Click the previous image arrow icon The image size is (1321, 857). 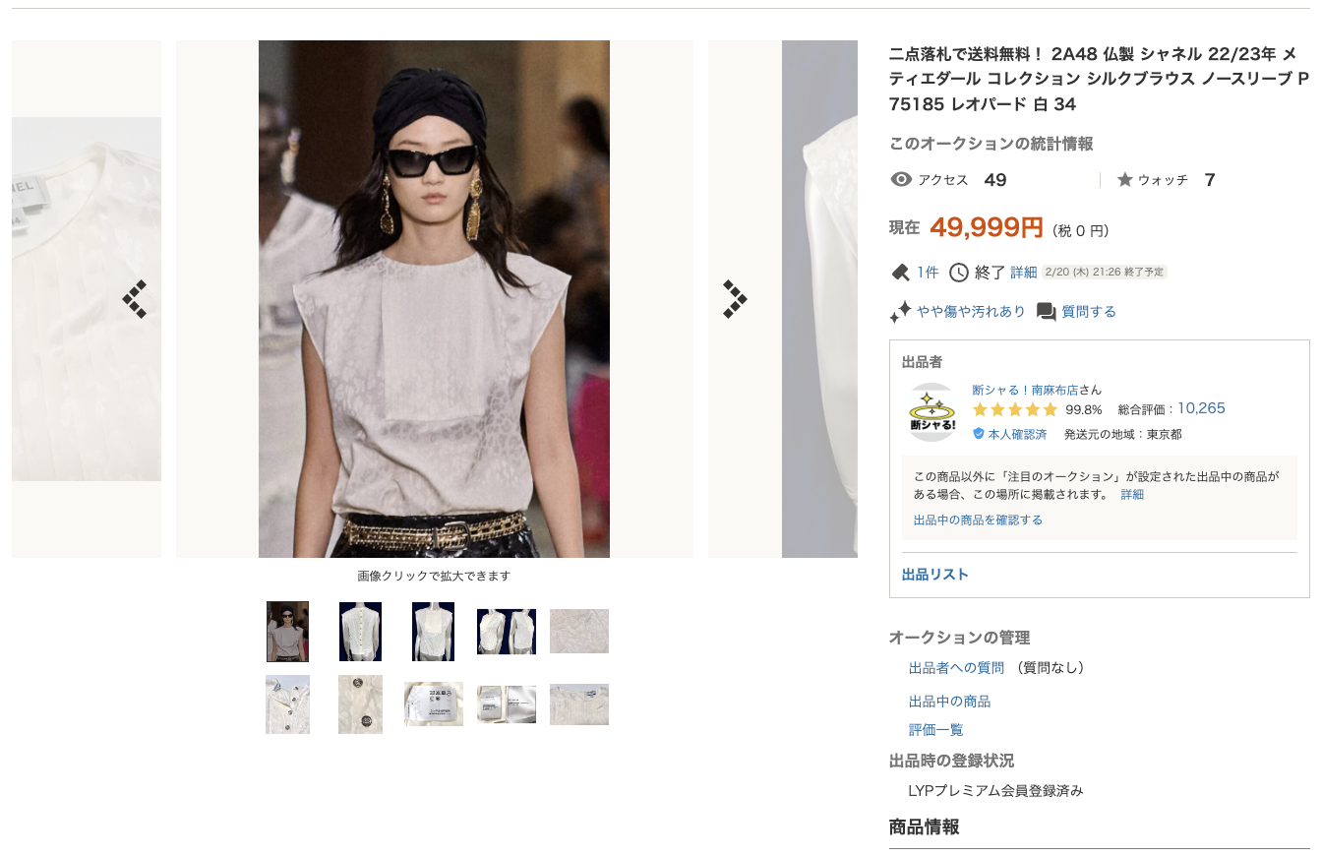click(135, 299)
